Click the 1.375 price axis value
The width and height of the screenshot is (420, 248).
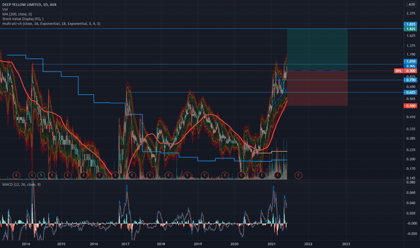[411, 46]
